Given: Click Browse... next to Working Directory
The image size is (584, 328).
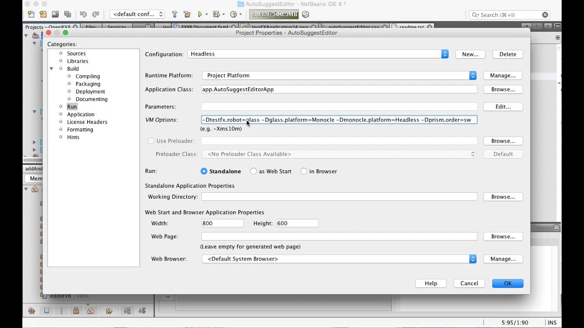Looking at the screenshot, I should [503, 197].
